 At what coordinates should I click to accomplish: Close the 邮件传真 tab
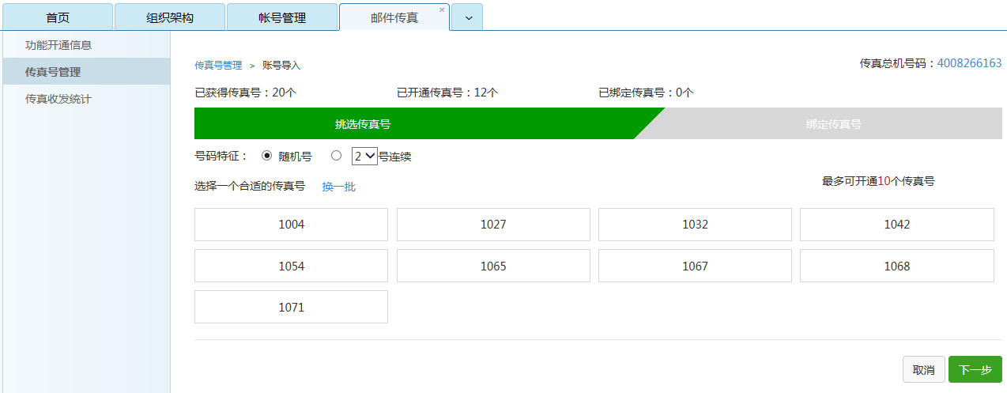coord(442,9)
